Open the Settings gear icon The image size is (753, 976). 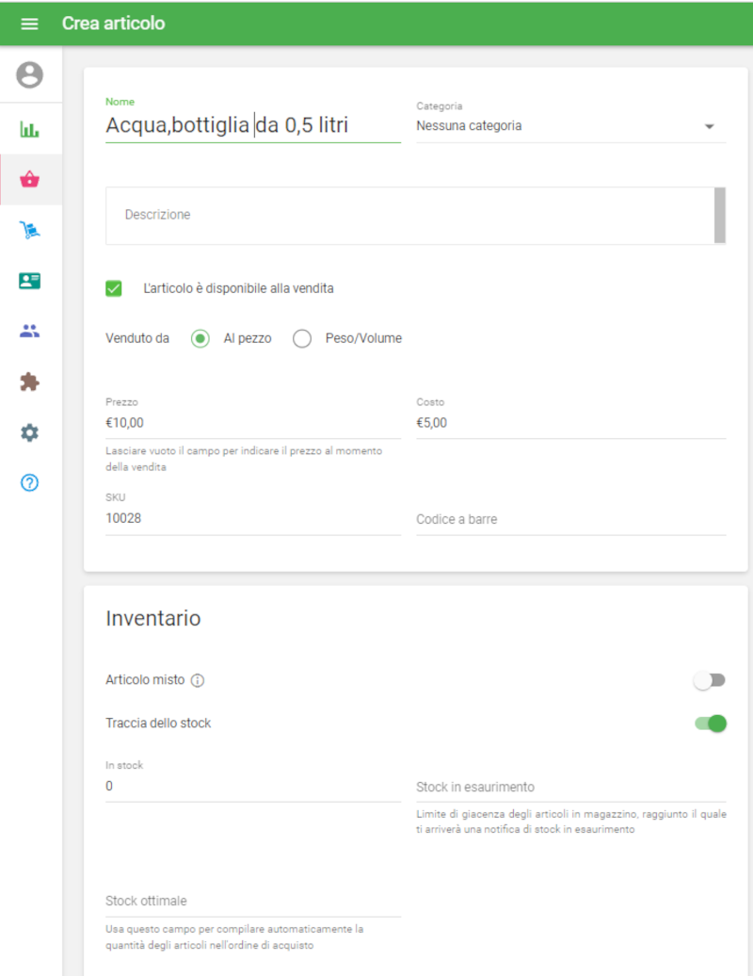click(30, 432)
